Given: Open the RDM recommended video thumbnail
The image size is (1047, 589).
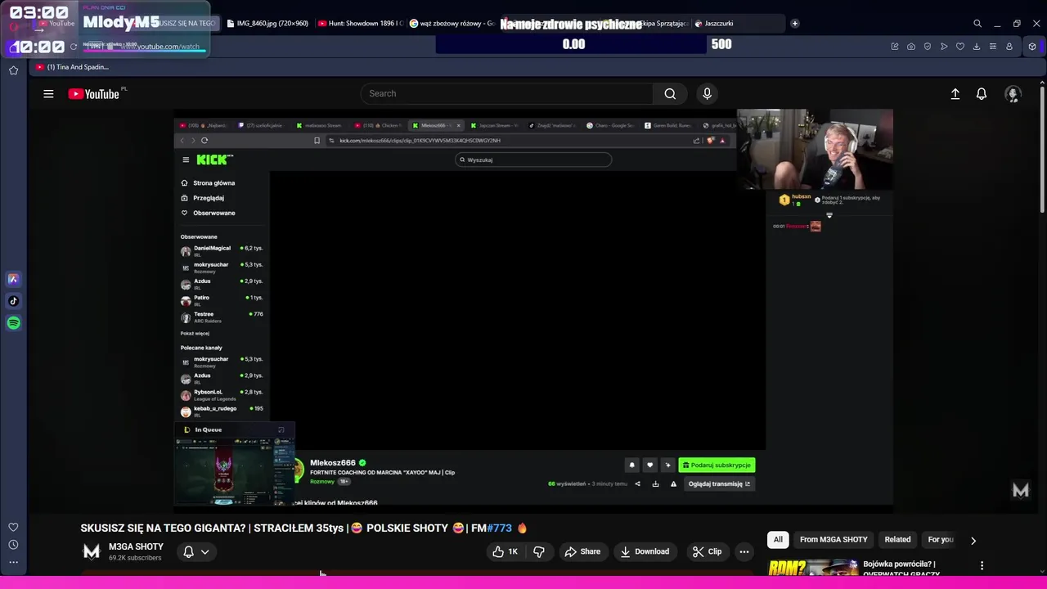Looking at the screenshot, I should click(813, 568).
